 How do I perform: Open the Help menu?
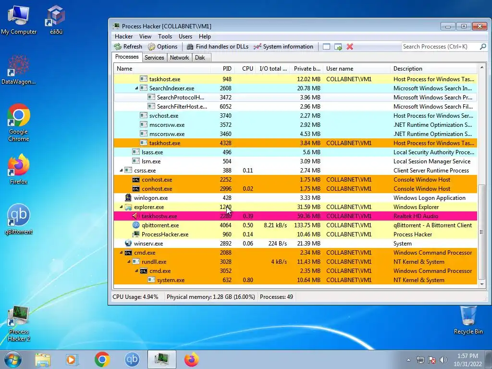tap(205, 37)
